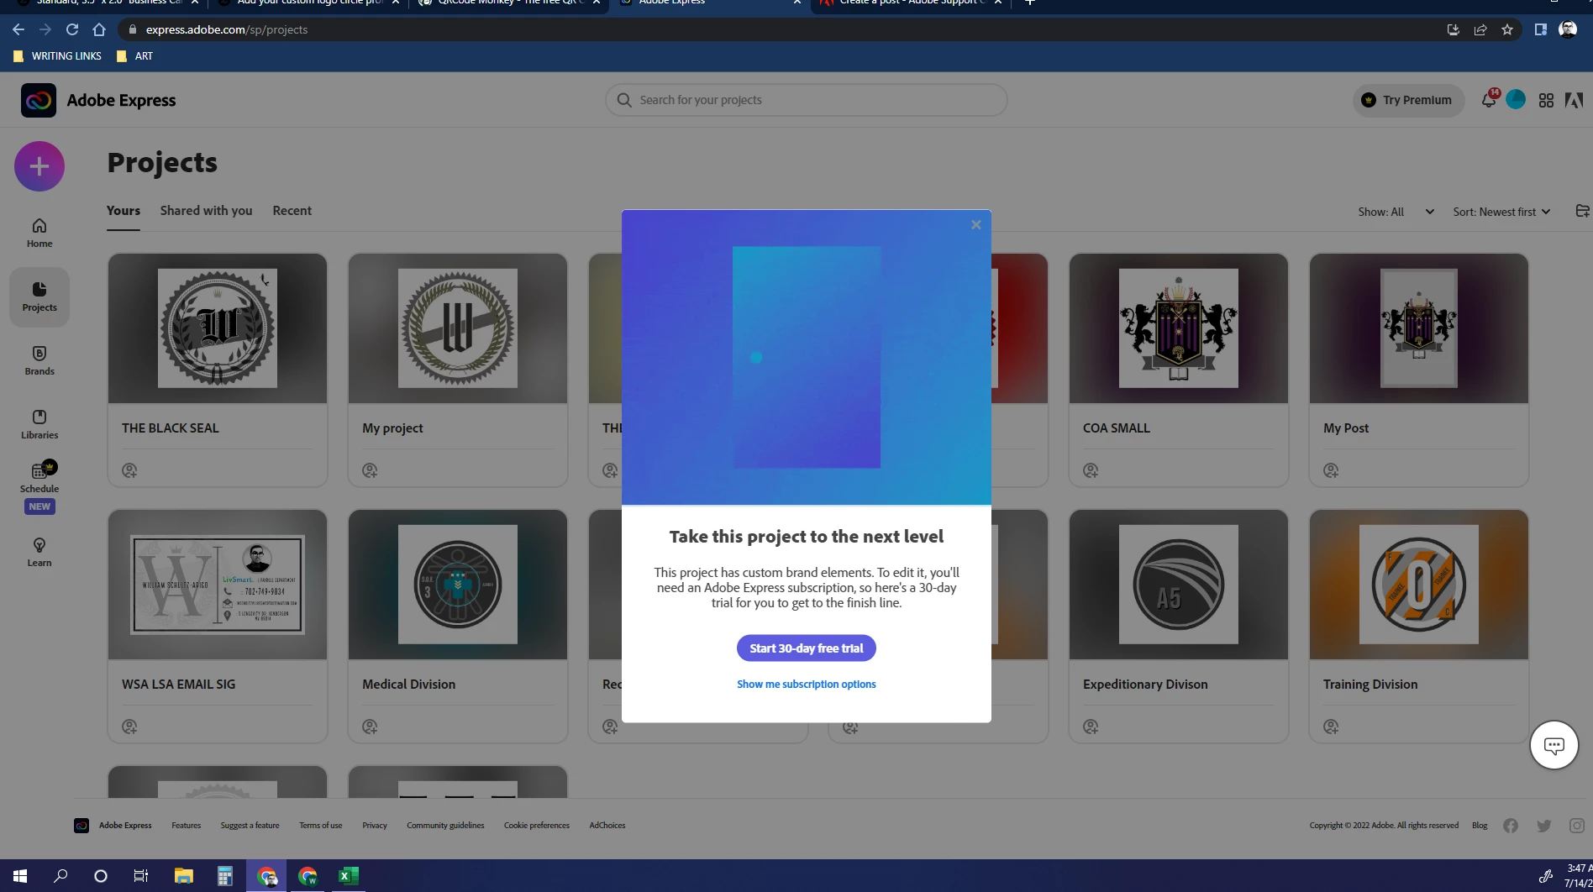Viewport: 1593px width, 892px height.
Task: Open Learn in the sidebar
Action: [39, 553]
